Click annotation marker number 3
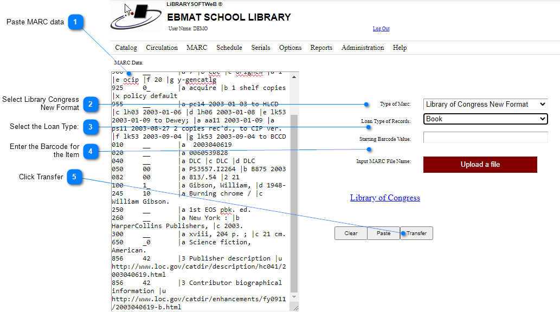The height and width of the screenshot is (312, 560). pos(91,127)
